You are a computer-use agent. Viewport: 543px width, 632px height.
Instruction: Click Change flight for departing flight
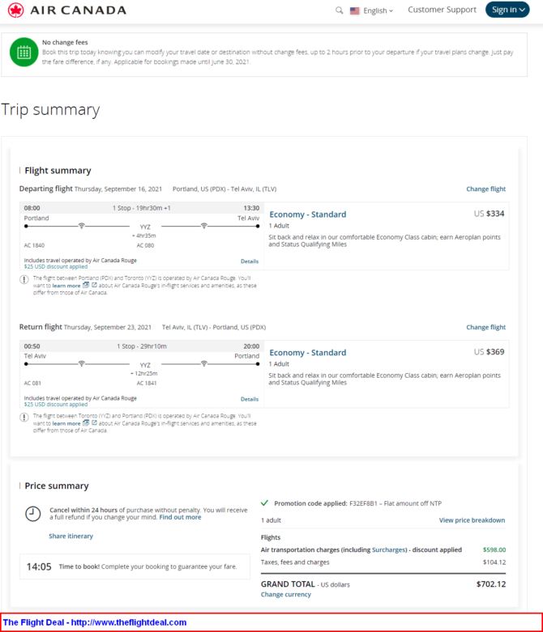pyautogui.click(x=485, y=189)
